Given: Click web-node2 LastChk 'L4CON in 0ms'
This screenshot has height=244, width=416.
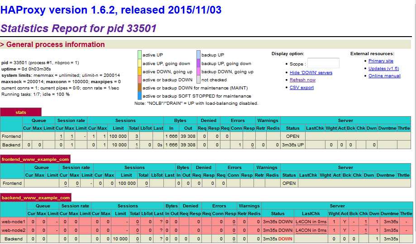Looking at the screenshot, I should tap(311, 230).
